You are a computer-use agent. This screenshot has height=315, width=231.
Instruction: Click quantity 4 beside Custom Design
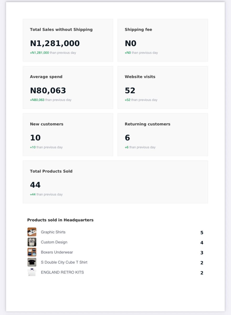click(x=202, y=243)
